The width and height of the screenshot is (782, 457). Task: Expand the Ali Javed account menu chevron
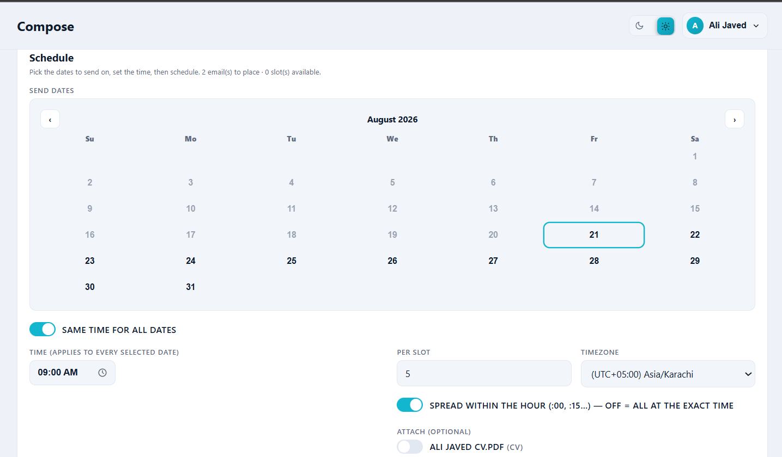[756, 26]
